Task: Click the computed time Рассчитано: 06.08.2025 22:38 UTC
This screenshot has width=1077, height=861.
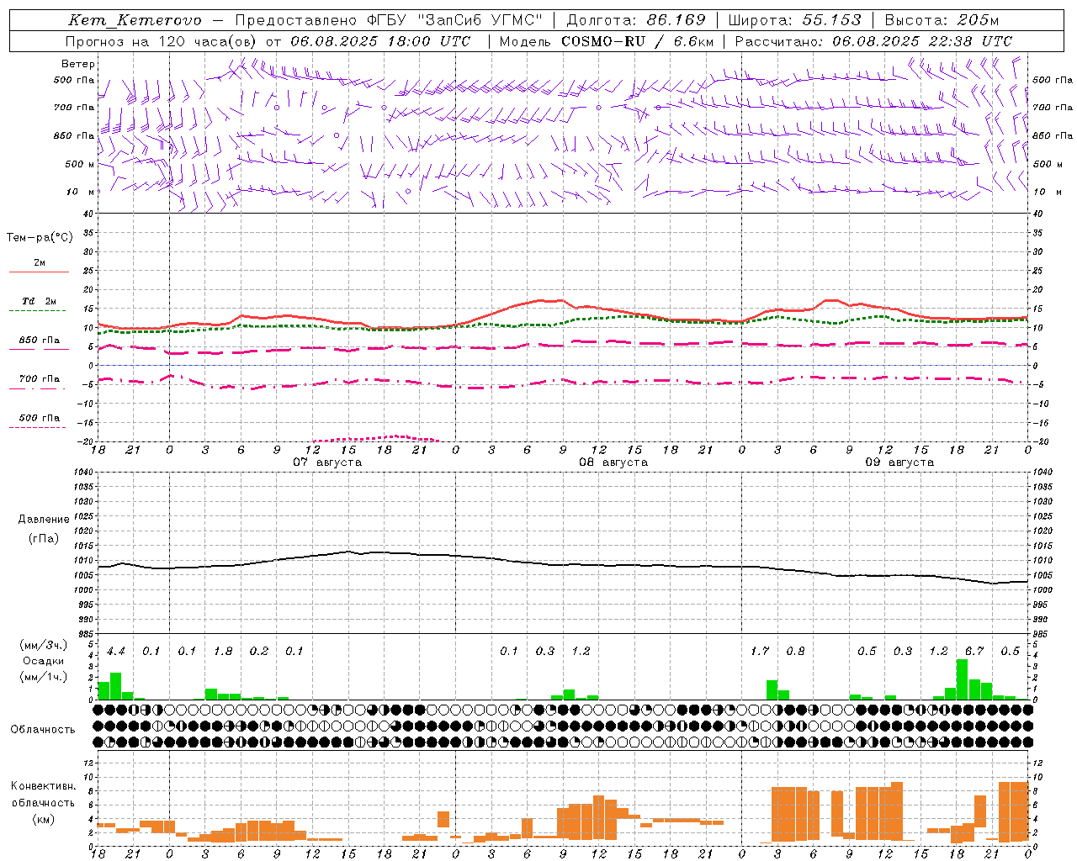Action: pos(873,41)
